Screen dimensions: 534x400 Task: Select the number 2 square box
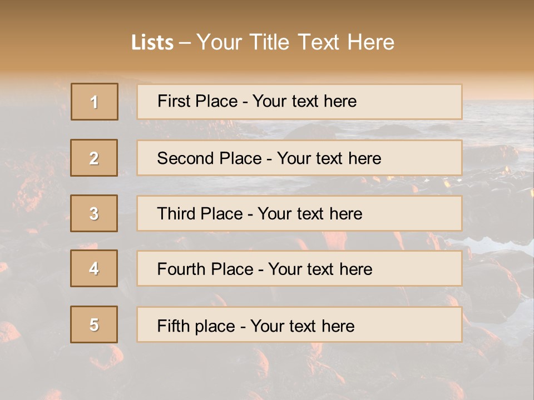94,158
